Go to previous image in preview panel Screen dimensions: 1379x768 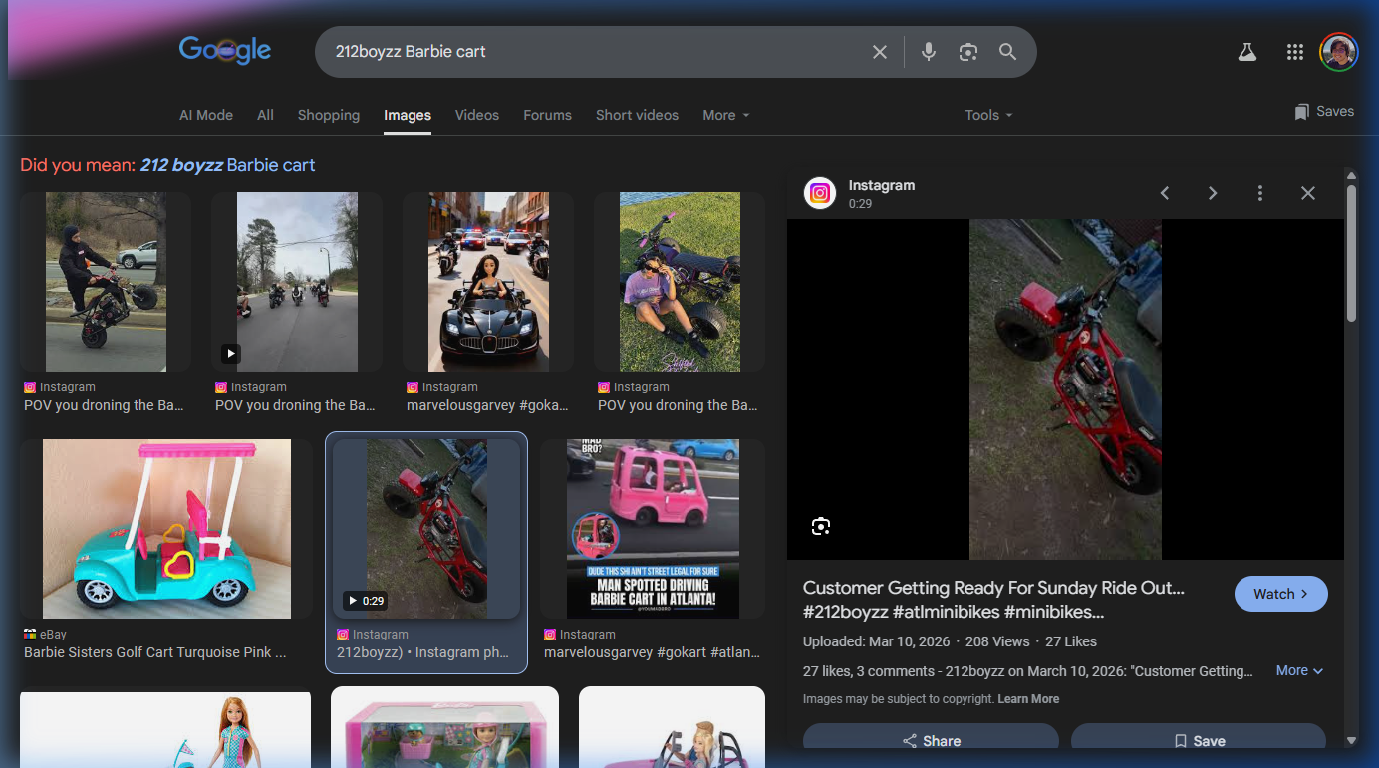[1164, 193]
